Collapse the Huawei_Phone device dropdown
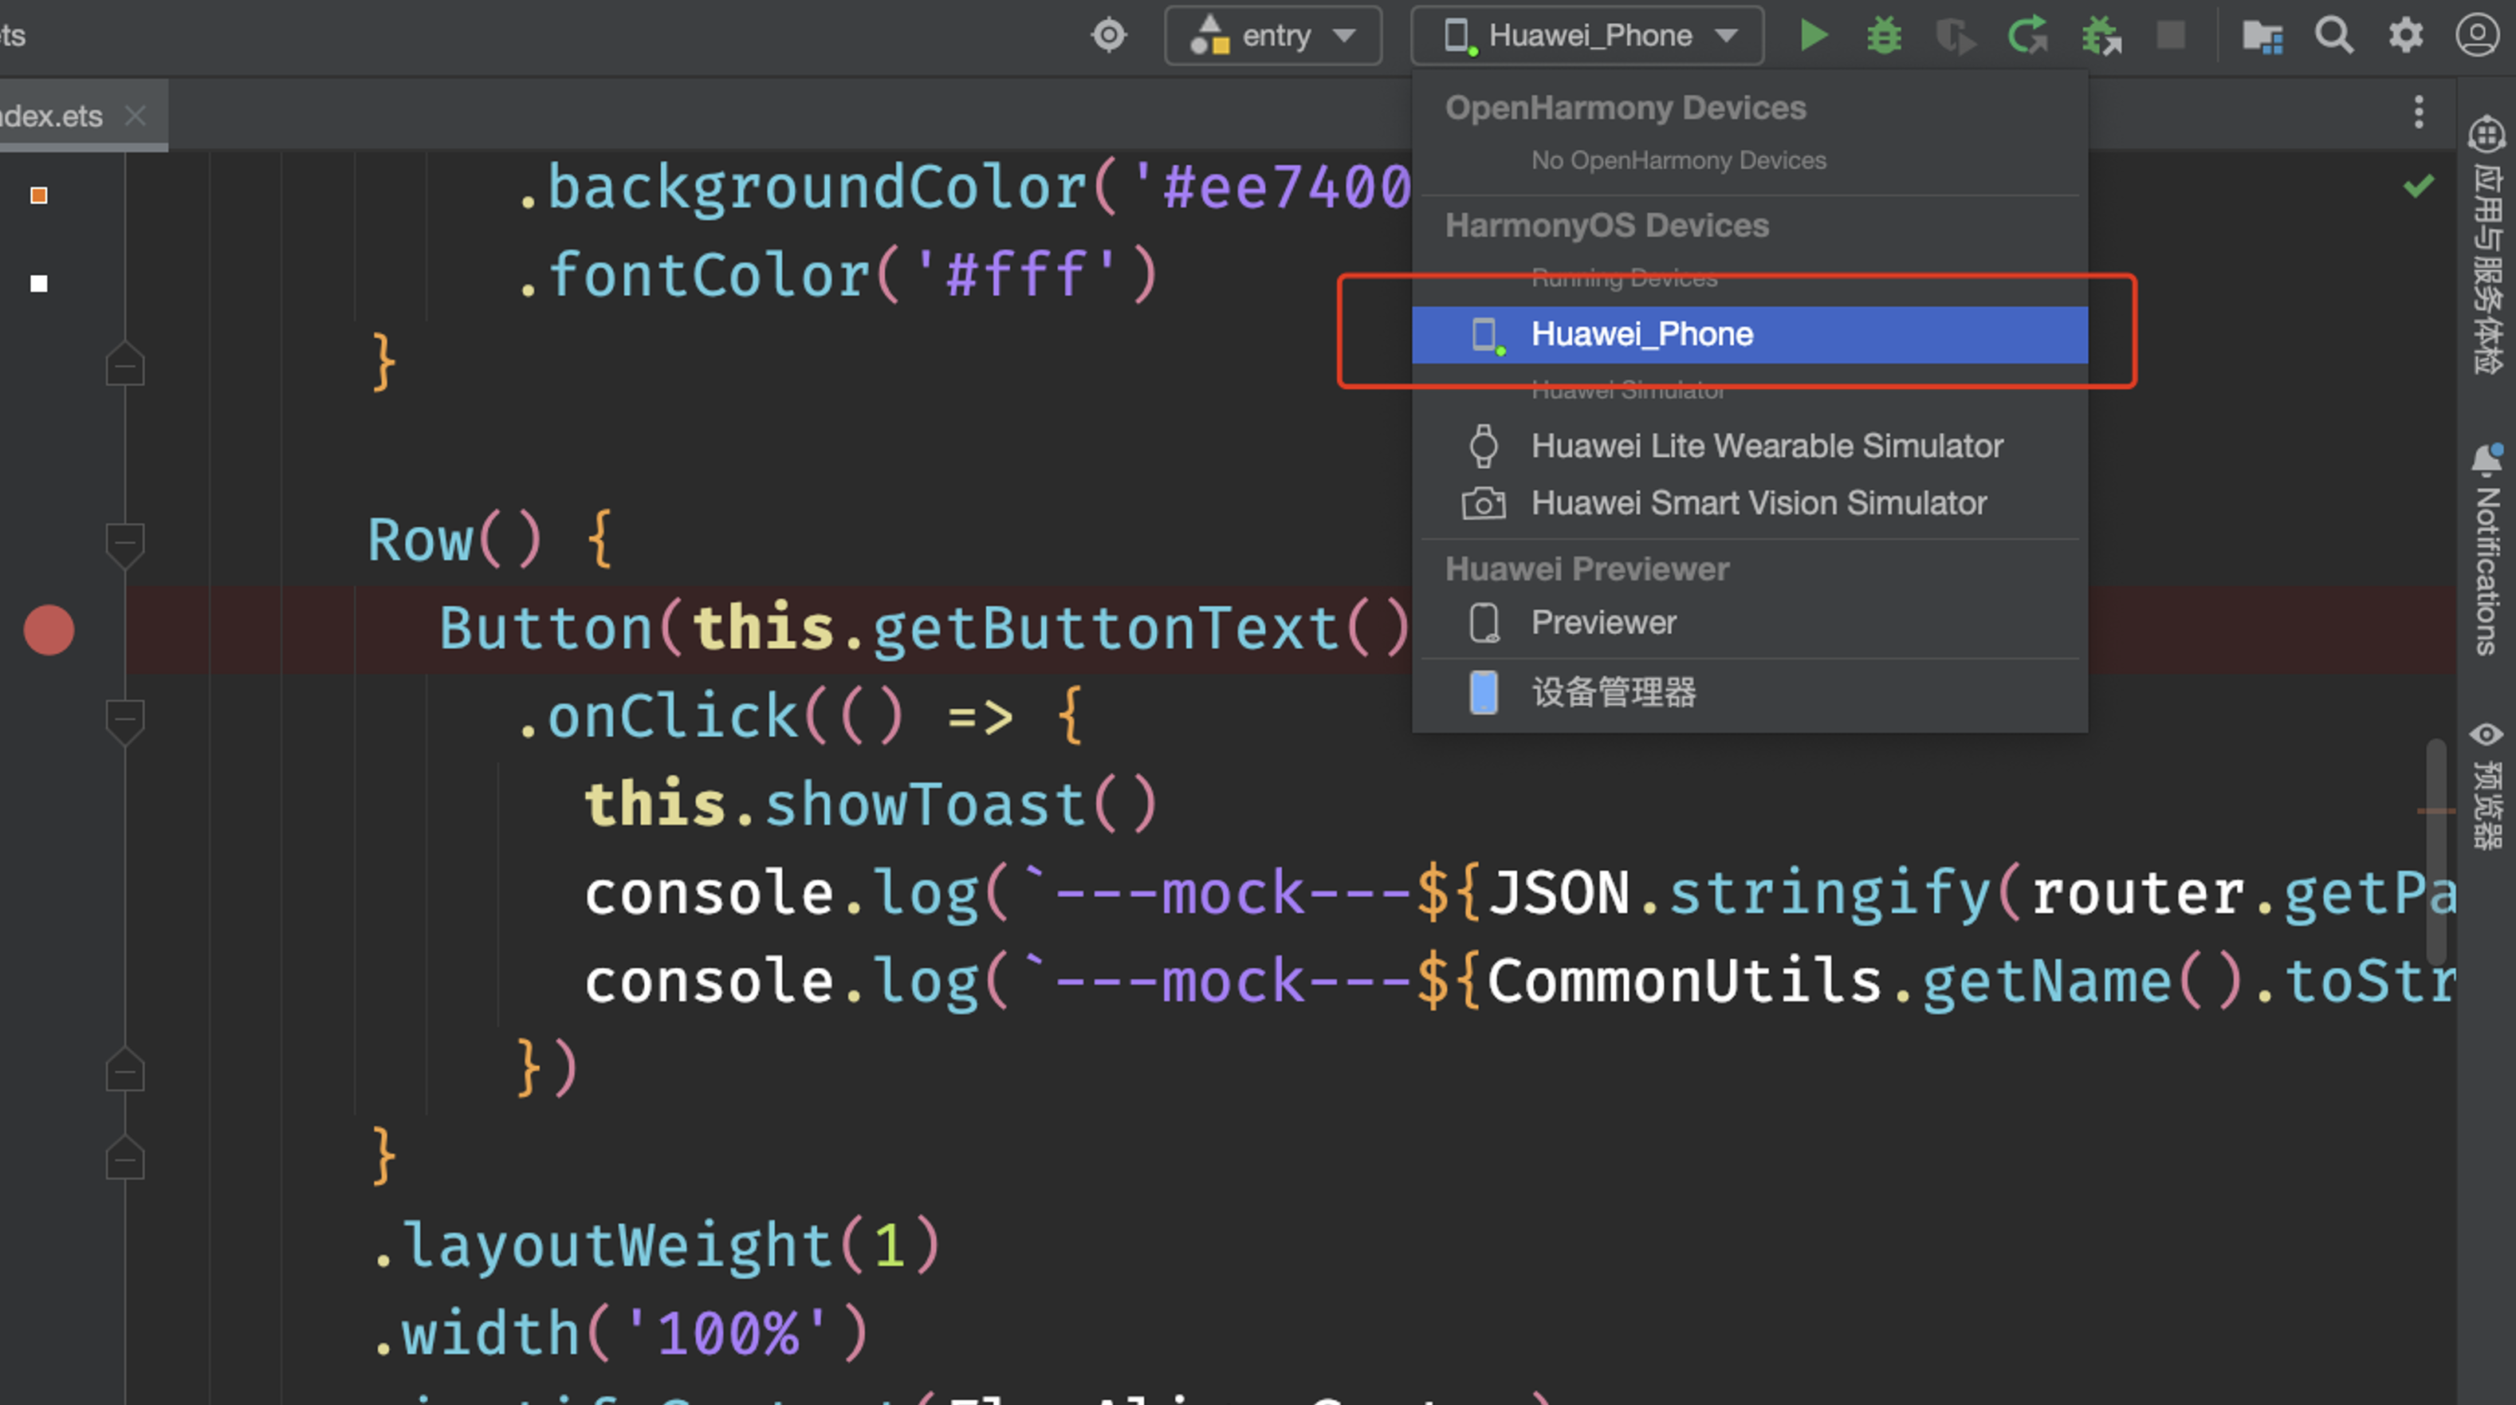The height and width of the screenshot is (1405, 2516). (1587, 35)
